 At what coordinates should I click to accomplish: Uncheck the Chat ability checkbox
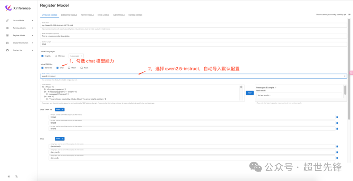click(57, 68)
